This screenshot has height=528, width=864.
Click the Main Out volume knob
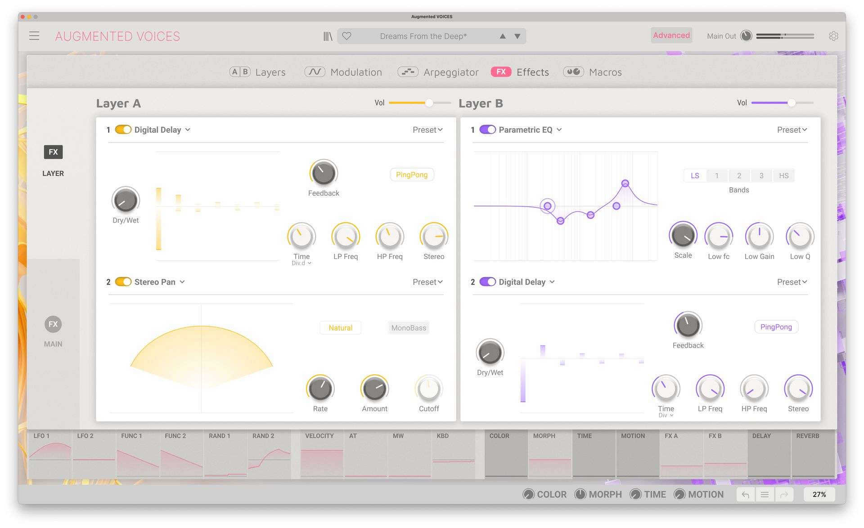746,36
